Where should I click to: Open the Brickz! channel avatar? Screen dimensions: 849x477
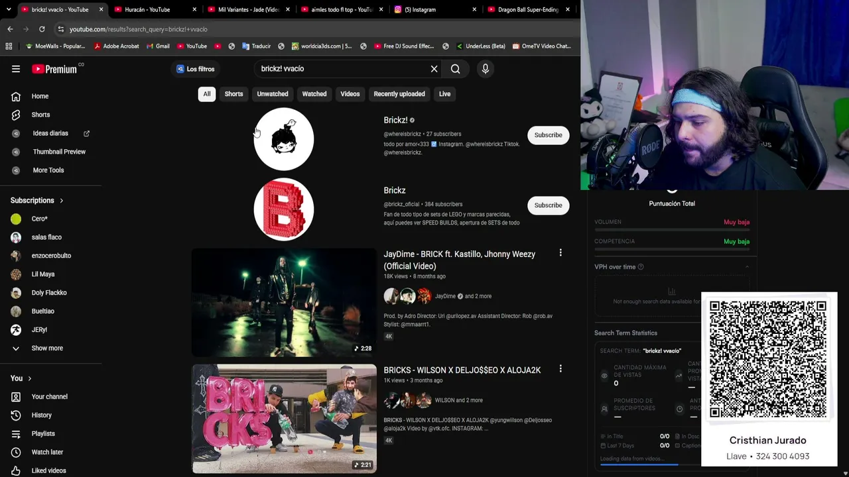coord(284,139)
